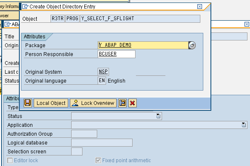Click the R3TR object field
The width and height of the screenshot is (250, 166).
click(x=58, y=19)
